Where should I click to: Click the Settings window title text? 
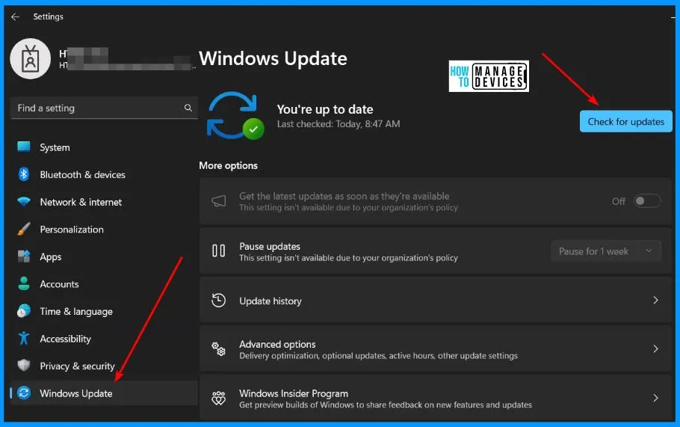coord(48,16)
